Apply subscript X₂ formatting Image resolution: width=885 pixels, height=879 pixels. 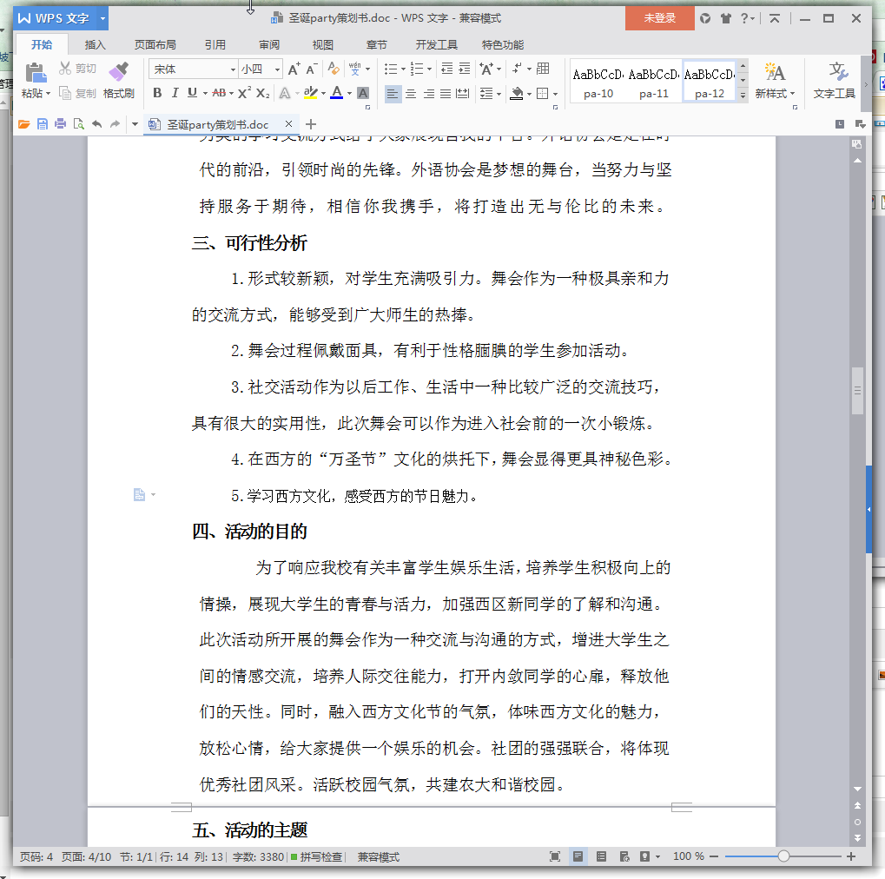click(x=262, y=93)
